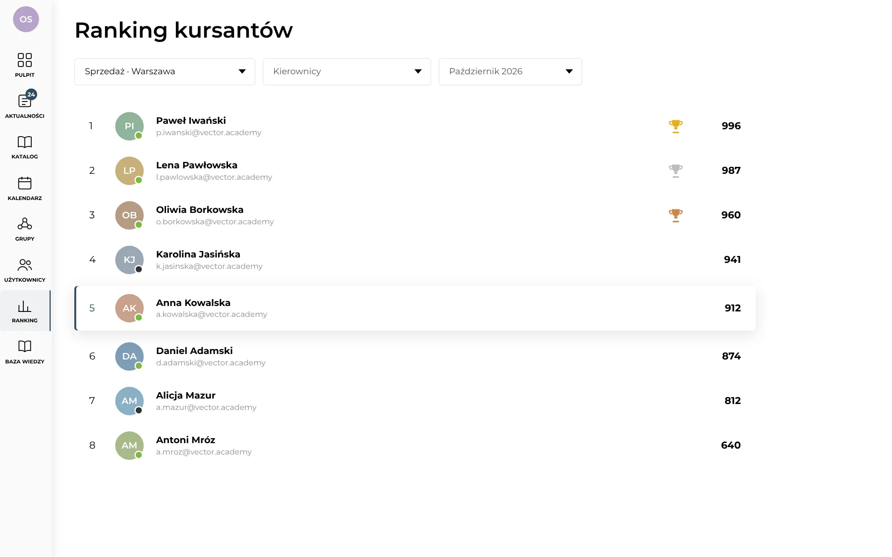Screen dimensions: 892x557
Task: Click the score 640
Action: 731,446
